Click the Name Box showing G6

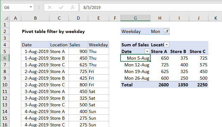point(18,7)
